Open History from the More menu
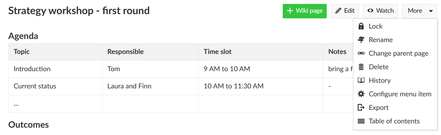 379,80
